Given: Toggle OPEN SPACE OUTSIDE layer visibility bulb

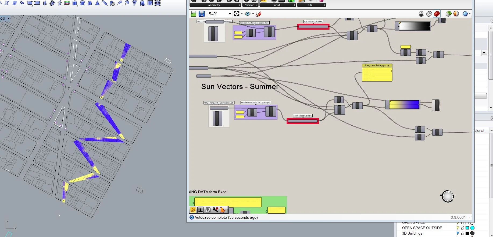Looking at the screenshot, I should [x=458, y=228].
